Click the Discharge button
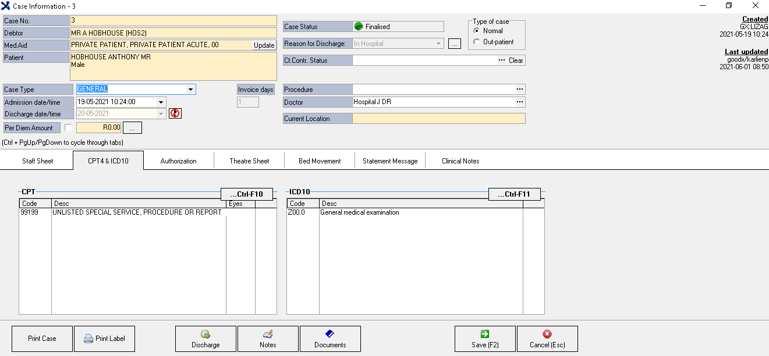This screenshot has width=769, height=356. [205, 339]
